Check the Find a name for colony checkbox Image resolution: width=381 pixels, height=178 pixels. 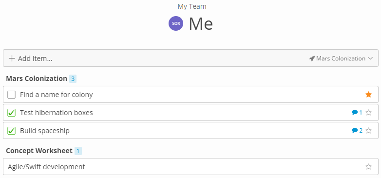[x=11, y=95]
